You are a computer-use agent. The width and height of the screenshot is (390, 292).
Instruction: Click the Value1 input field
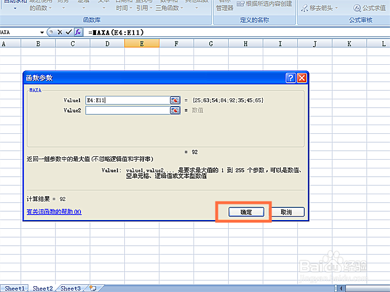click(128, 100)
